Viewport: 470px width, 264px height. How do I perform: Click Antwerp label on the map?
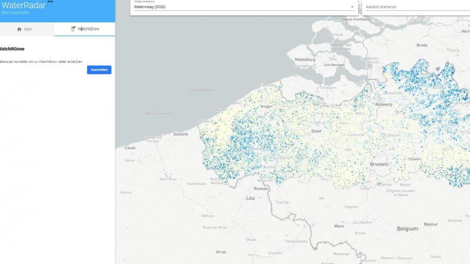384,104
